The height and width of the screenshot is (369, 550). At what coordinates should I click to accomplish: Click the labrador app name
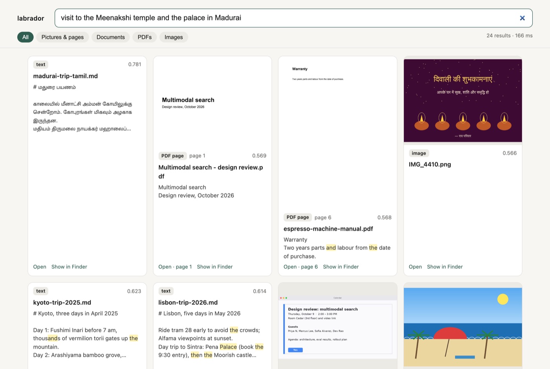[31, 18]
